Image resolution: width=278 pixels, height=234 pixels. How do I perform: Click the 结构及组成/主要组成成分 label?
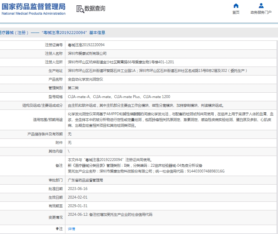[43, 106]
